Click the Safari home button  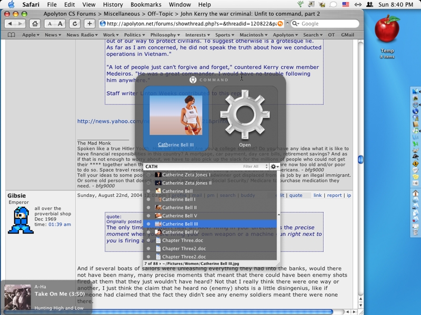click(x=35, y=24)
